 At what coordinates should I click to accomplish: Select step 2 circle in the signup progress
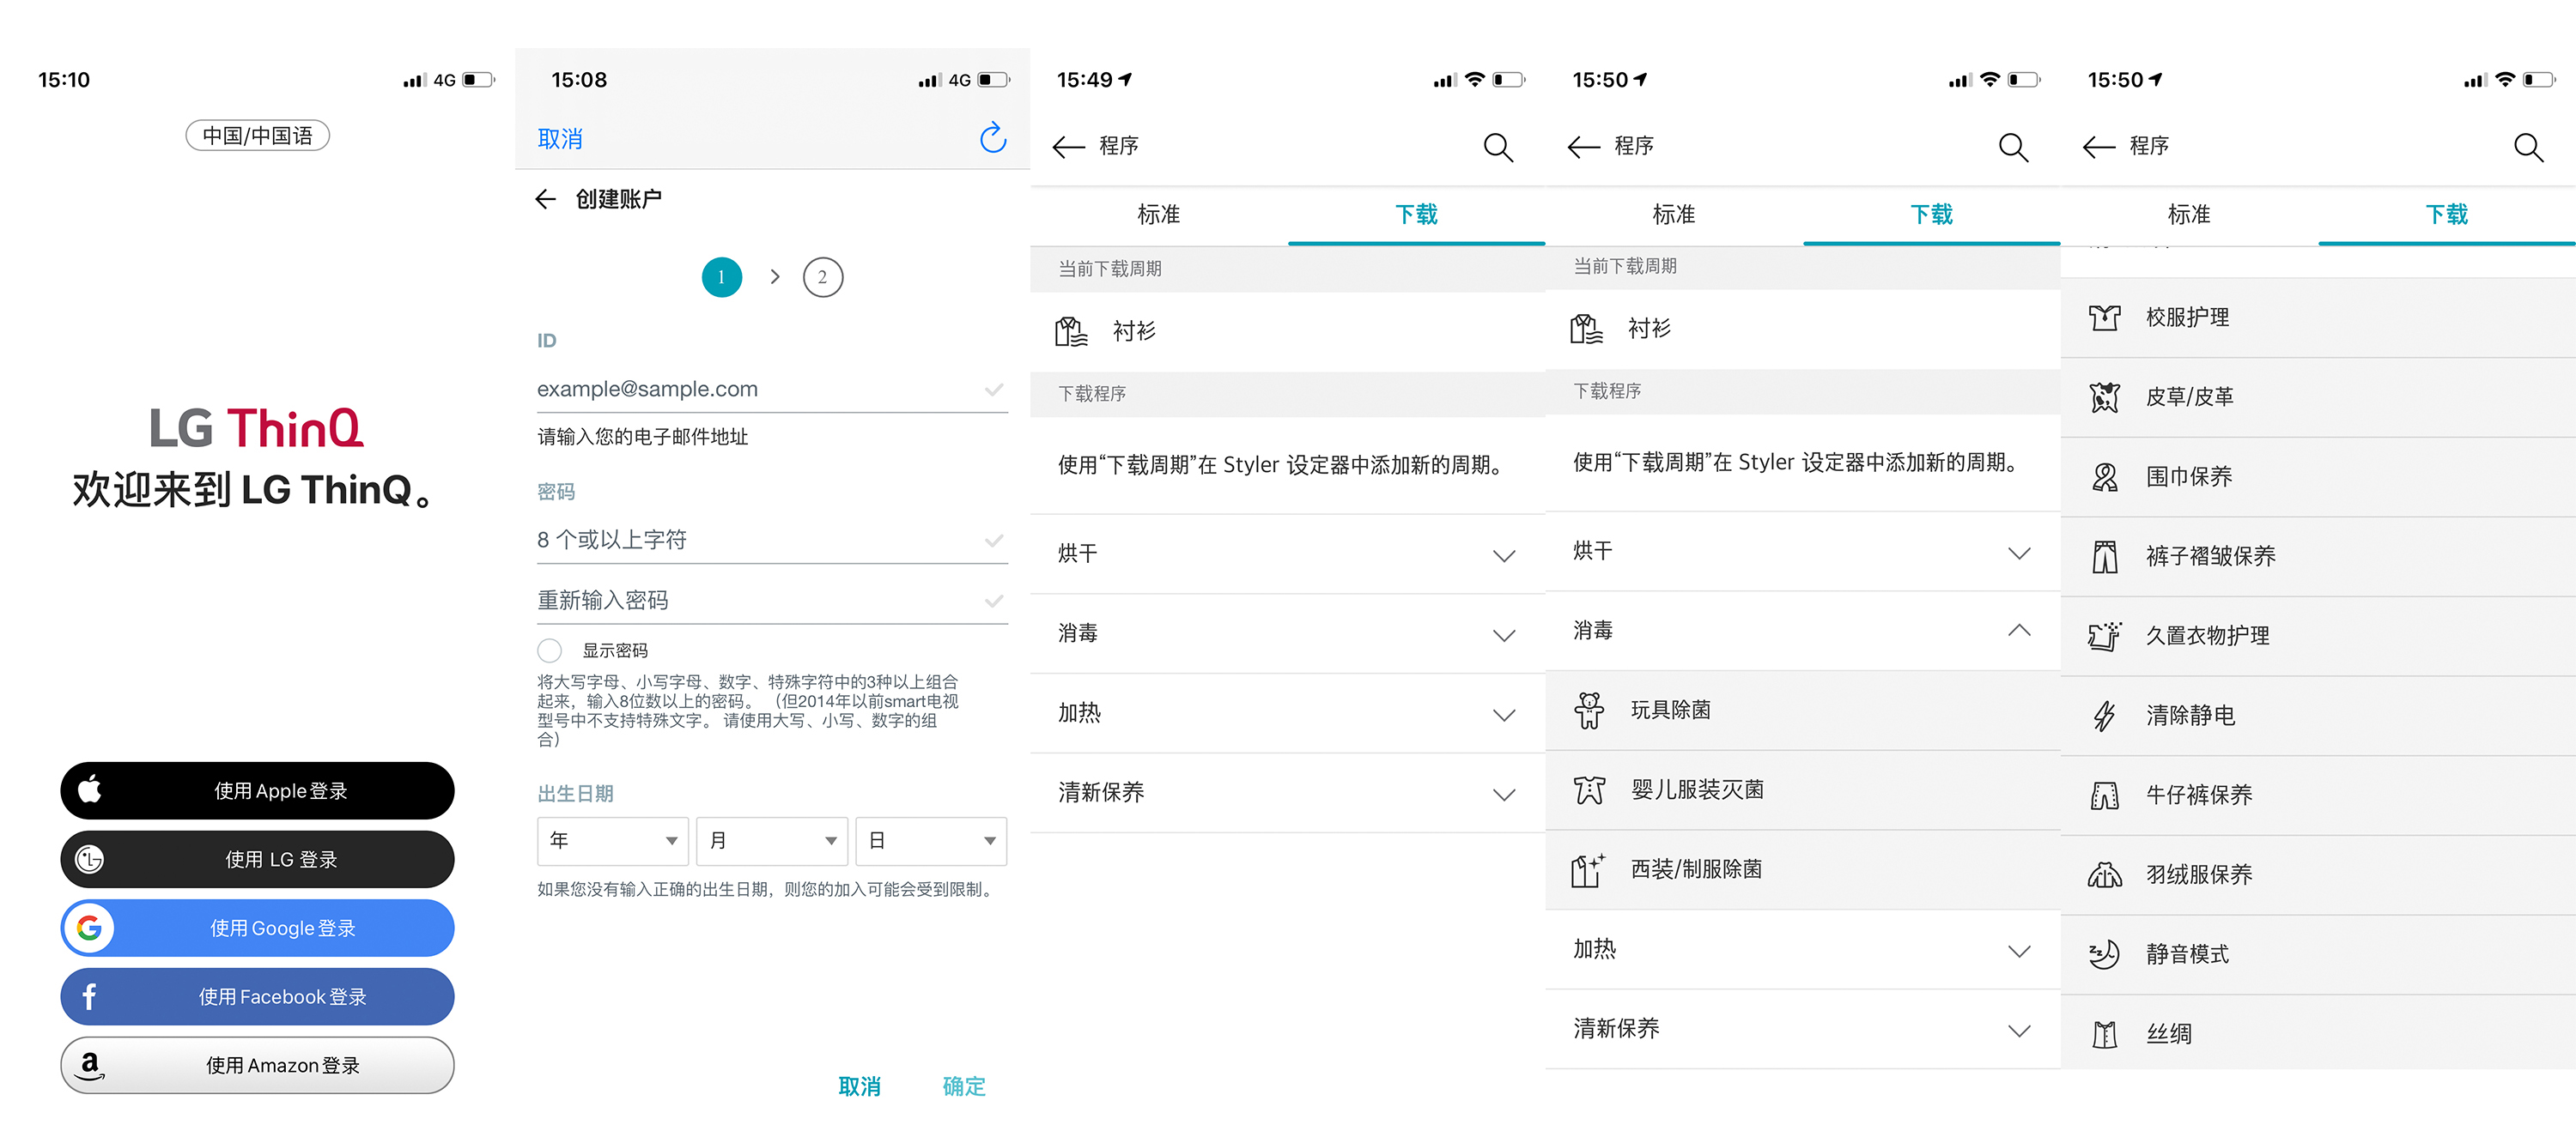pos(822,277)
